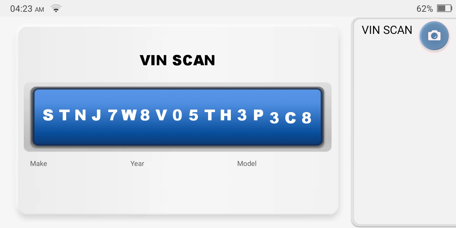Tap the letter V in the VIN

pyautogui.click(x=161, y=115)
